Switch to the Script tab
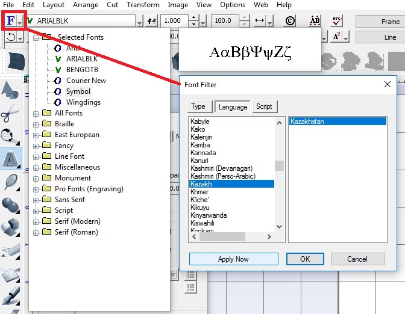 point(264,106)
